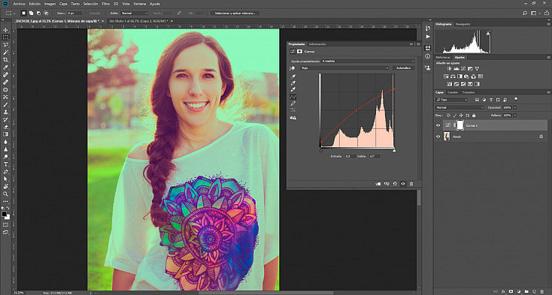The height and width of the screenshot is (295, 552).
Task: Open the Opacidad value dropdown arrow
Action: [x=514, y=107]
